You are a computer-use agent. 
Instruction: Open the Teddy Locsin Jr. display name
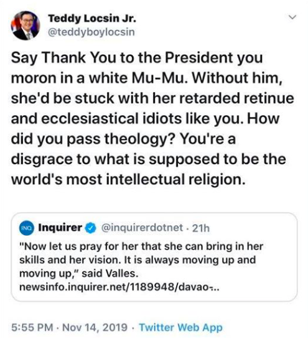coord(92,18)
